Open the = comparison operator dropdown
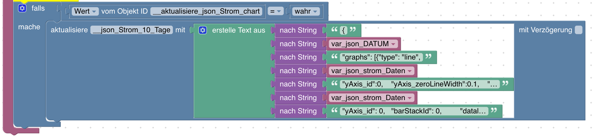This screenshot has height=139, width=596. 275,11
